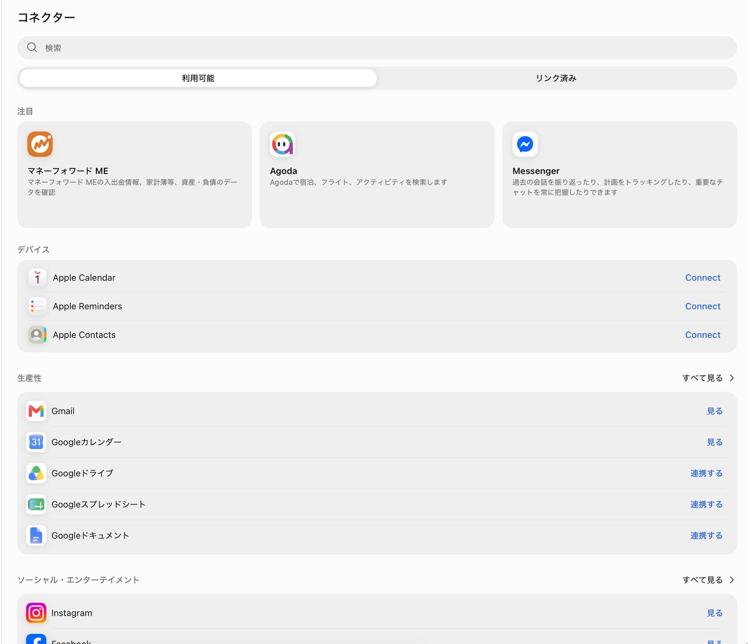Switch to the 利用可能 tab
Viewport: 748px width, 644px height.
198,78
